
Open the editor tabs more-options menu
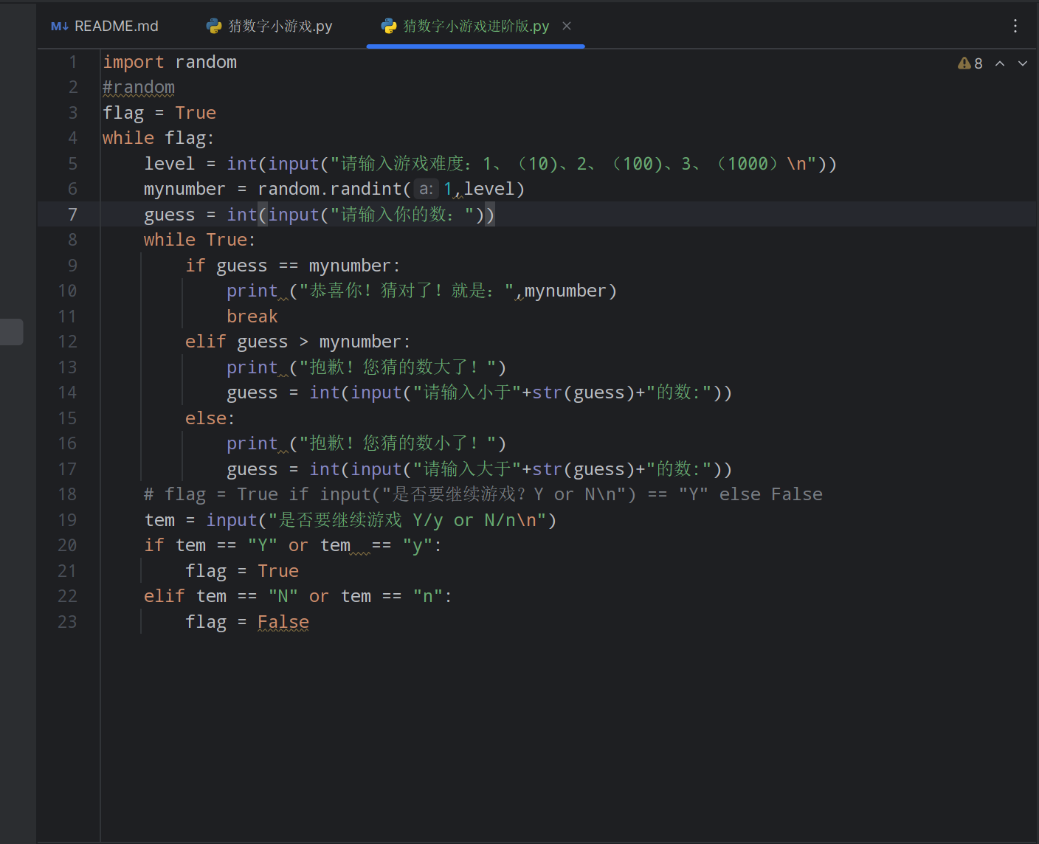[x=1015, y=26]
